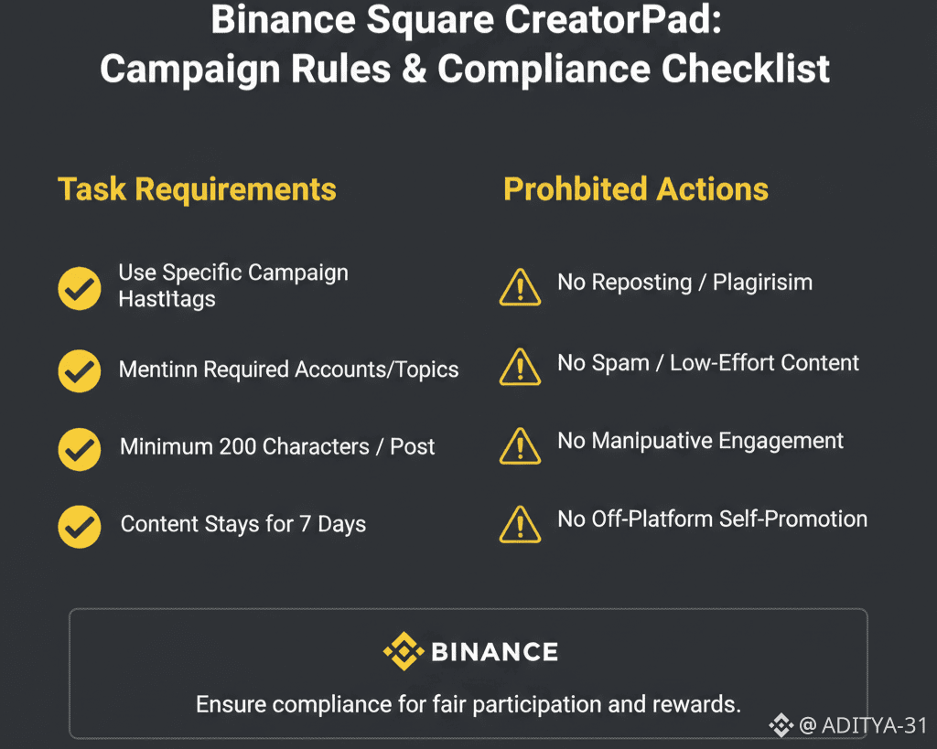Screen dimensions: 937x749
Task: Click the checkmark next to Mention Required Accounts/Topics
Action: coord(80,370)
